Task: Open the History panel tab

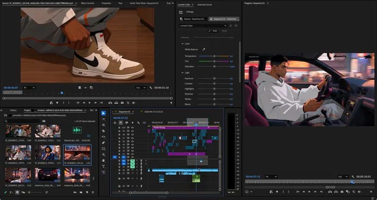Action: (13, 110)
